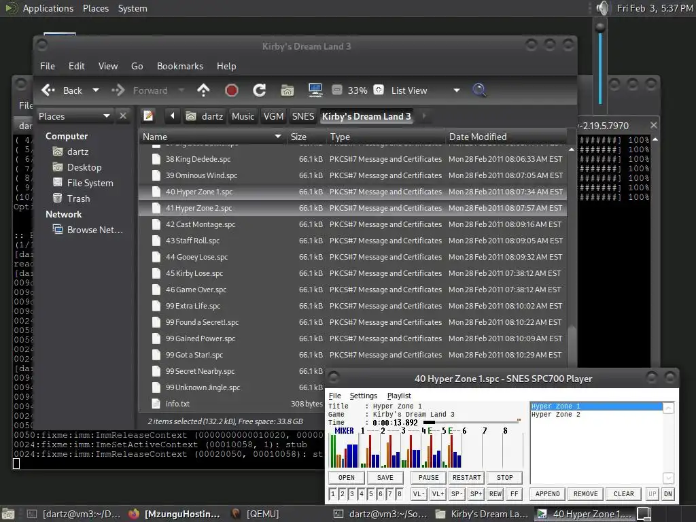Show desktop icon in bottom panel

tap(8, 514)
